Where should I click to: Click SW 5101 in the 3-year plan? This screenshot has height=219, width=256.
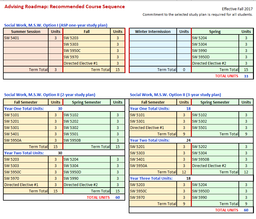(137, 115)
